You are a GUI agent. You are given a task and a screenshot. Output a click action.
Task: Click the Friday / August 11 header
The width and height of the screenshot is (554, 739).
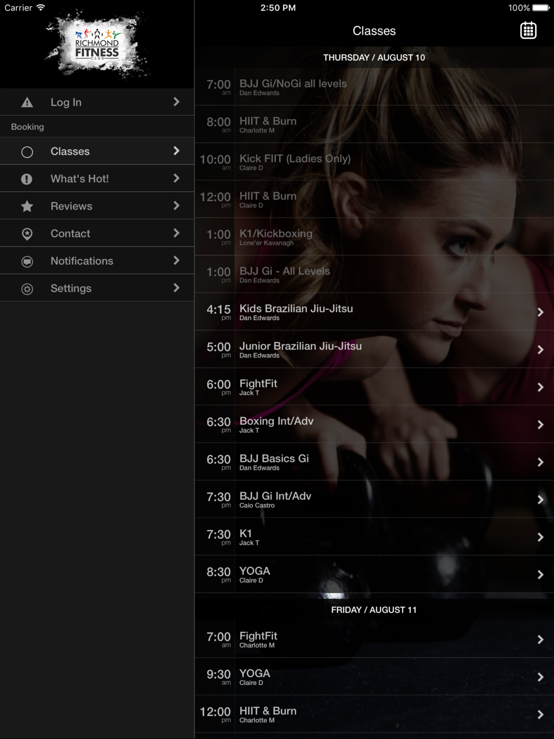[x=374, y=610]
